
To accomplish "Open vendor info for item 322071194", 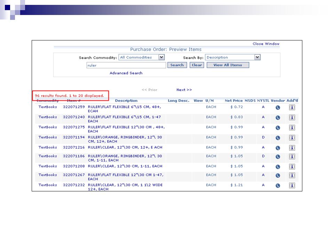I will pos(278,138).
